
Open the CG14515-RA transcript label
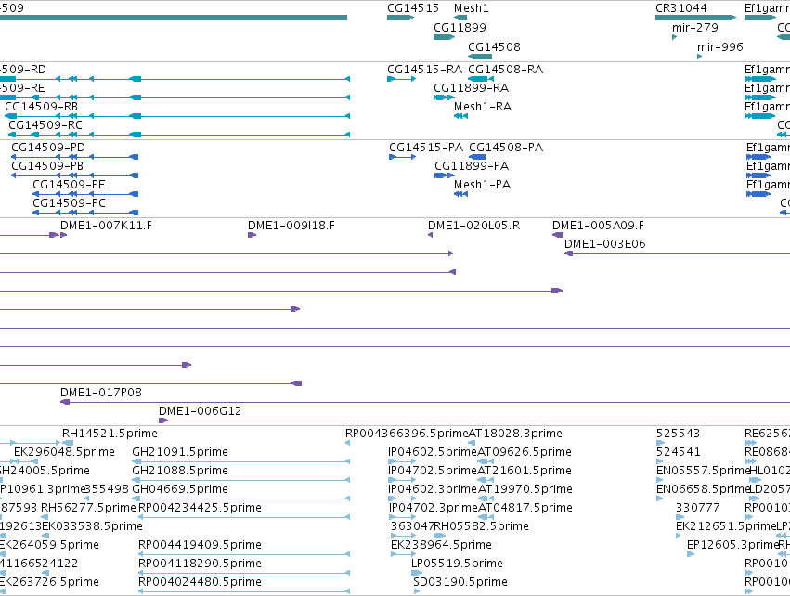pyautogui.click(x=424, y=70)
